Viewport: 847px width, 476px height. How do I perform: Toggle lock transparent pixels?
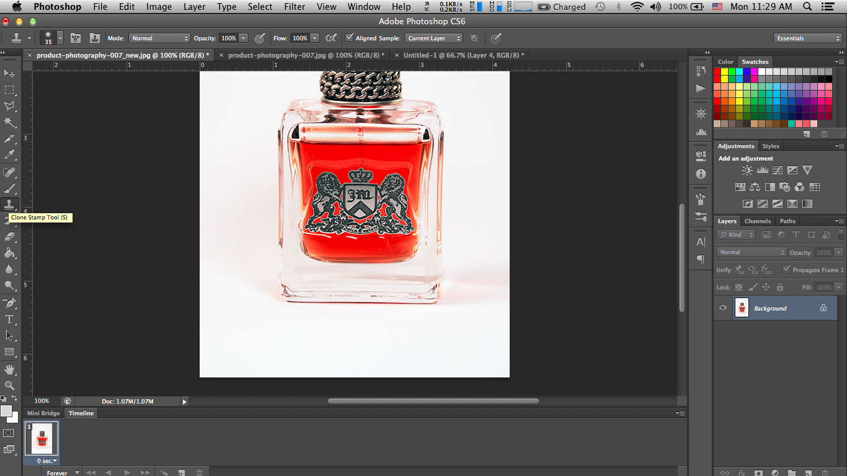(x=738, y=287)
